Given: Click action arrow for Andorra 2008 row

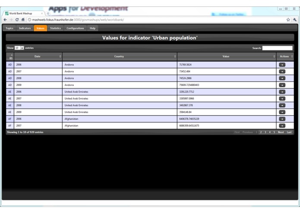Looking at the screenshot, I should tap(282, 78).
